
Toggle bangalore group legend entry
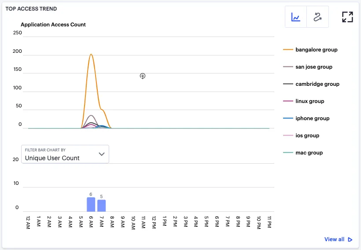[310, 50]
